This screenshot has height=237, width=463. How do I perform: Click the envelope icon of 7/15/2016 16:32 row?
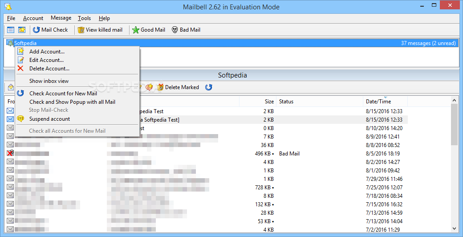(10, 204)
